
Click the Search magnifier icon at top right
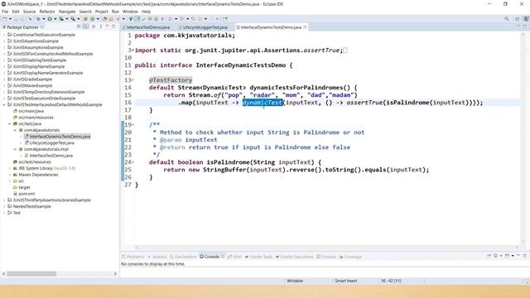coord(506,19)
